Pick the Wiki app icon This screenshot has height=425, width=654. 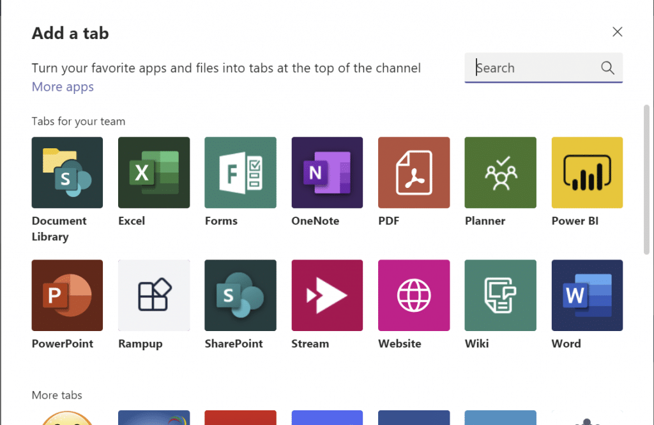click(501, 295)
